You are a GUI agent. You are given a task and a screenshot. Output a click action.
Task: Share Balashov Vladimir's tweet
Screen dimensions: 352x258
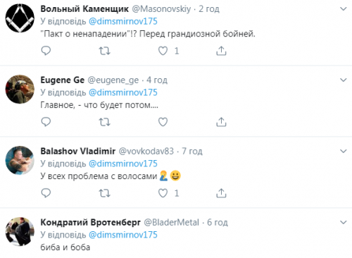(x=221, y=193)
